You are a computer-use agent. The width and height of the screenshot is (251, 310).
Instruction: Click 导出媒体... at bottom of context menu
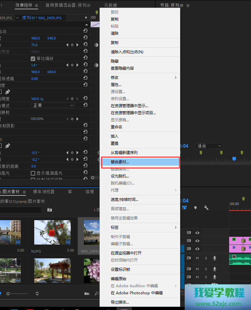120,302
